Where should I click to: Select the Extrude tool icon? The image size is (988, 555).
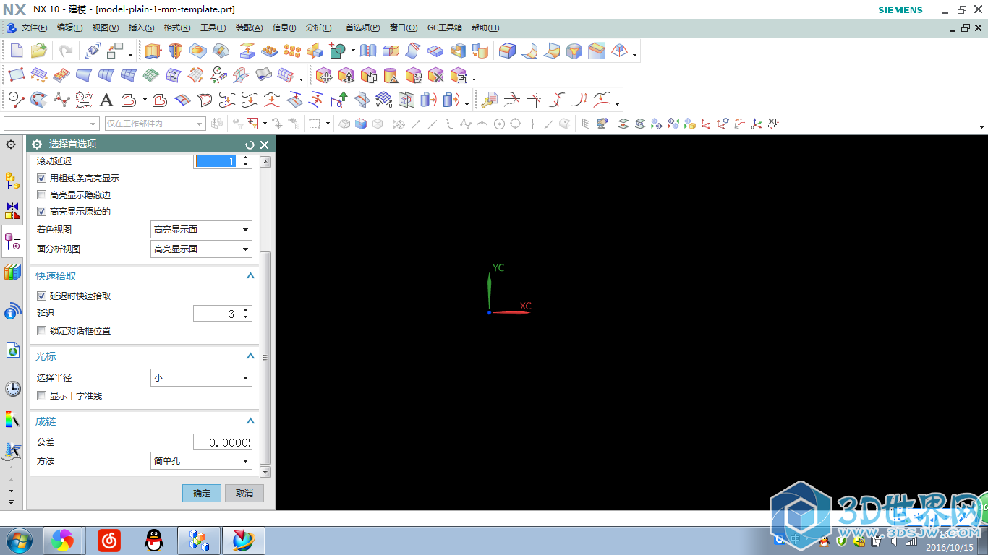click(153, 51)
